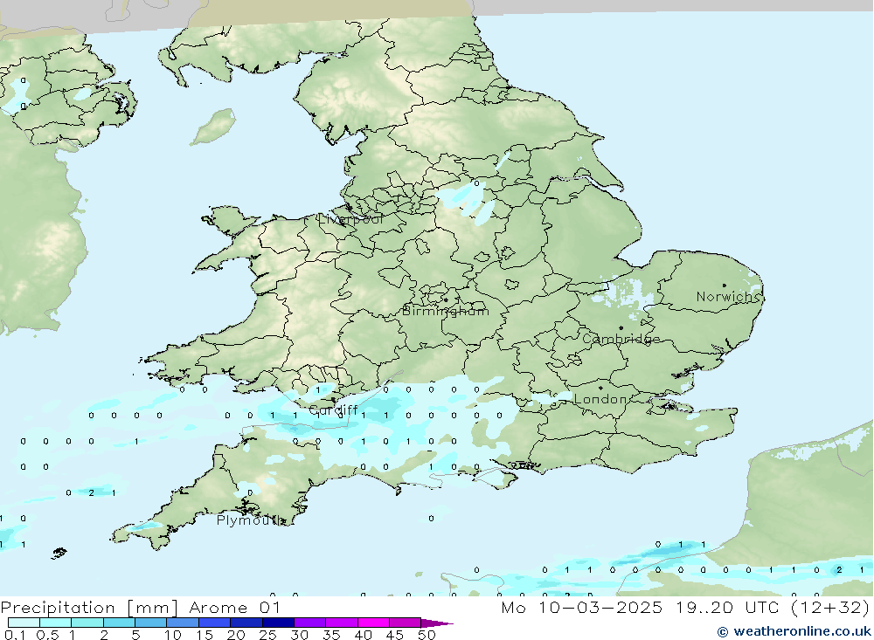This screenshot has height=640, width=874.
Task: Select the magenta swatch between 40 and 45
Action: click(x=373, y=623)
